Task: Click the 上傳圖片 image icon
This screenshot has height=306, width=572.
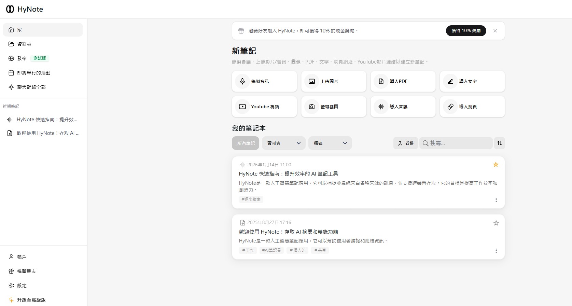Action: click(312, 81)
